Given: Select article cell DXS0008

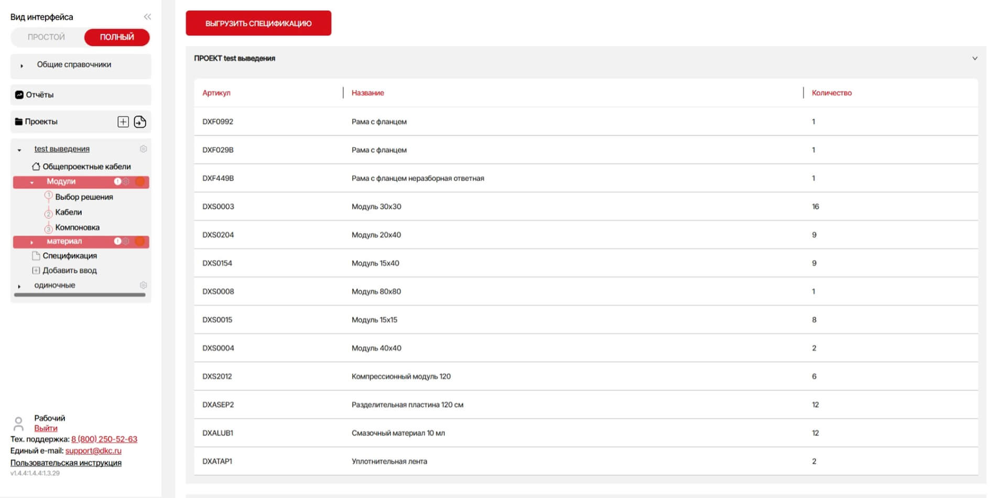Looking at the screenshot, I should coord(218,291).
